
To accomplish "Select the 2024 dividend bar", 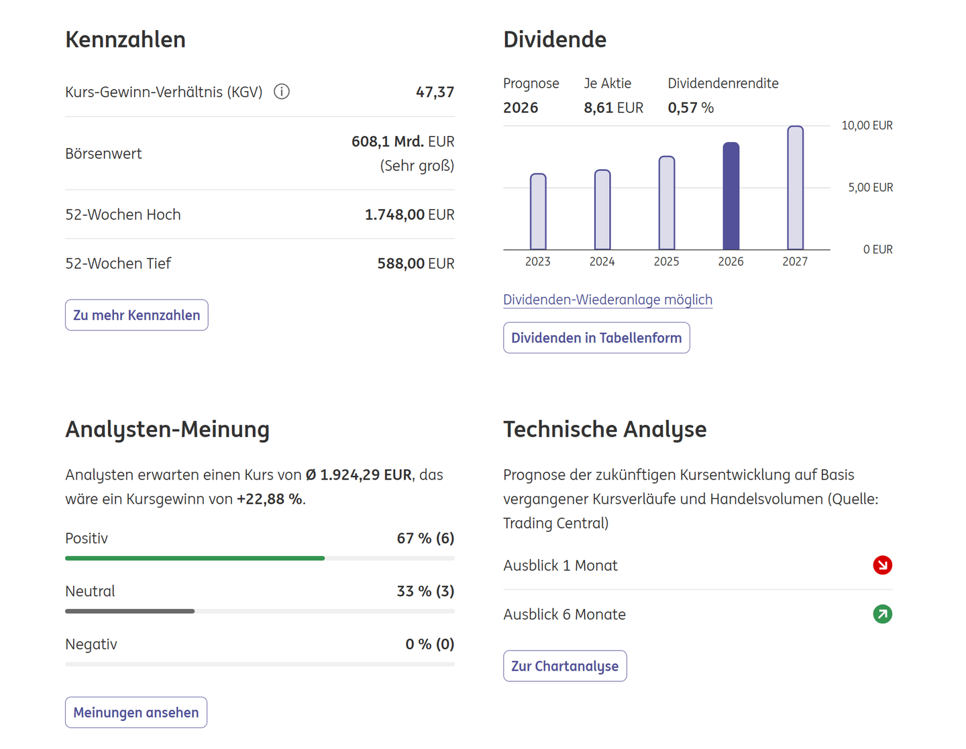I will point(602,210).
